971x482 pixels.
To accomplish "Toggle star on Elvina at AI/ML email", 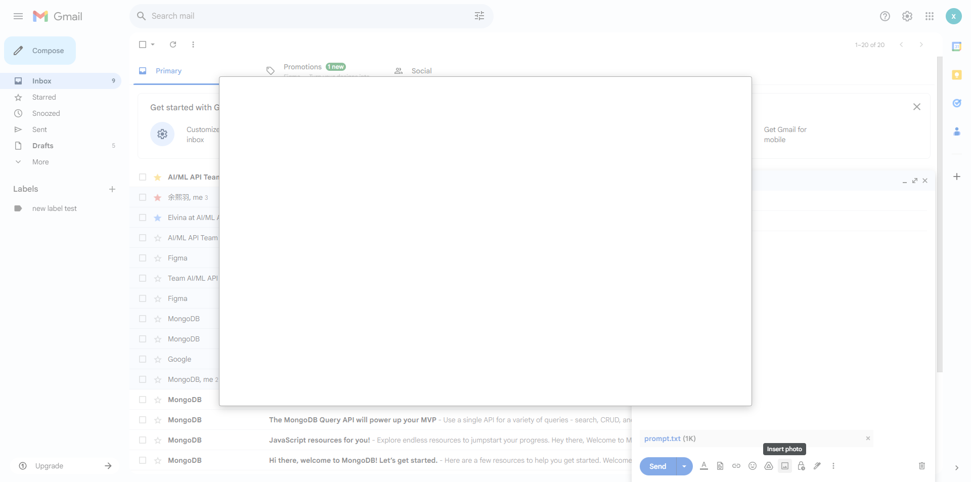I will tap(158, 217).
